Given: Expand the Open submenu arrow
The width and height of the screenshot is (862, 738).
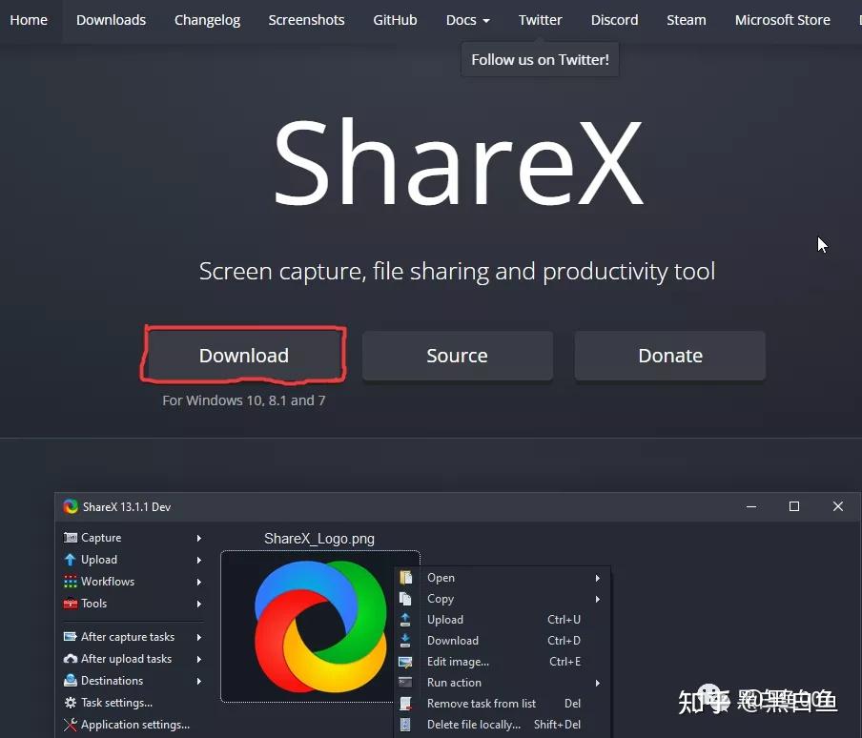Looking at the screenshot, I should click(x=598, y=577).
